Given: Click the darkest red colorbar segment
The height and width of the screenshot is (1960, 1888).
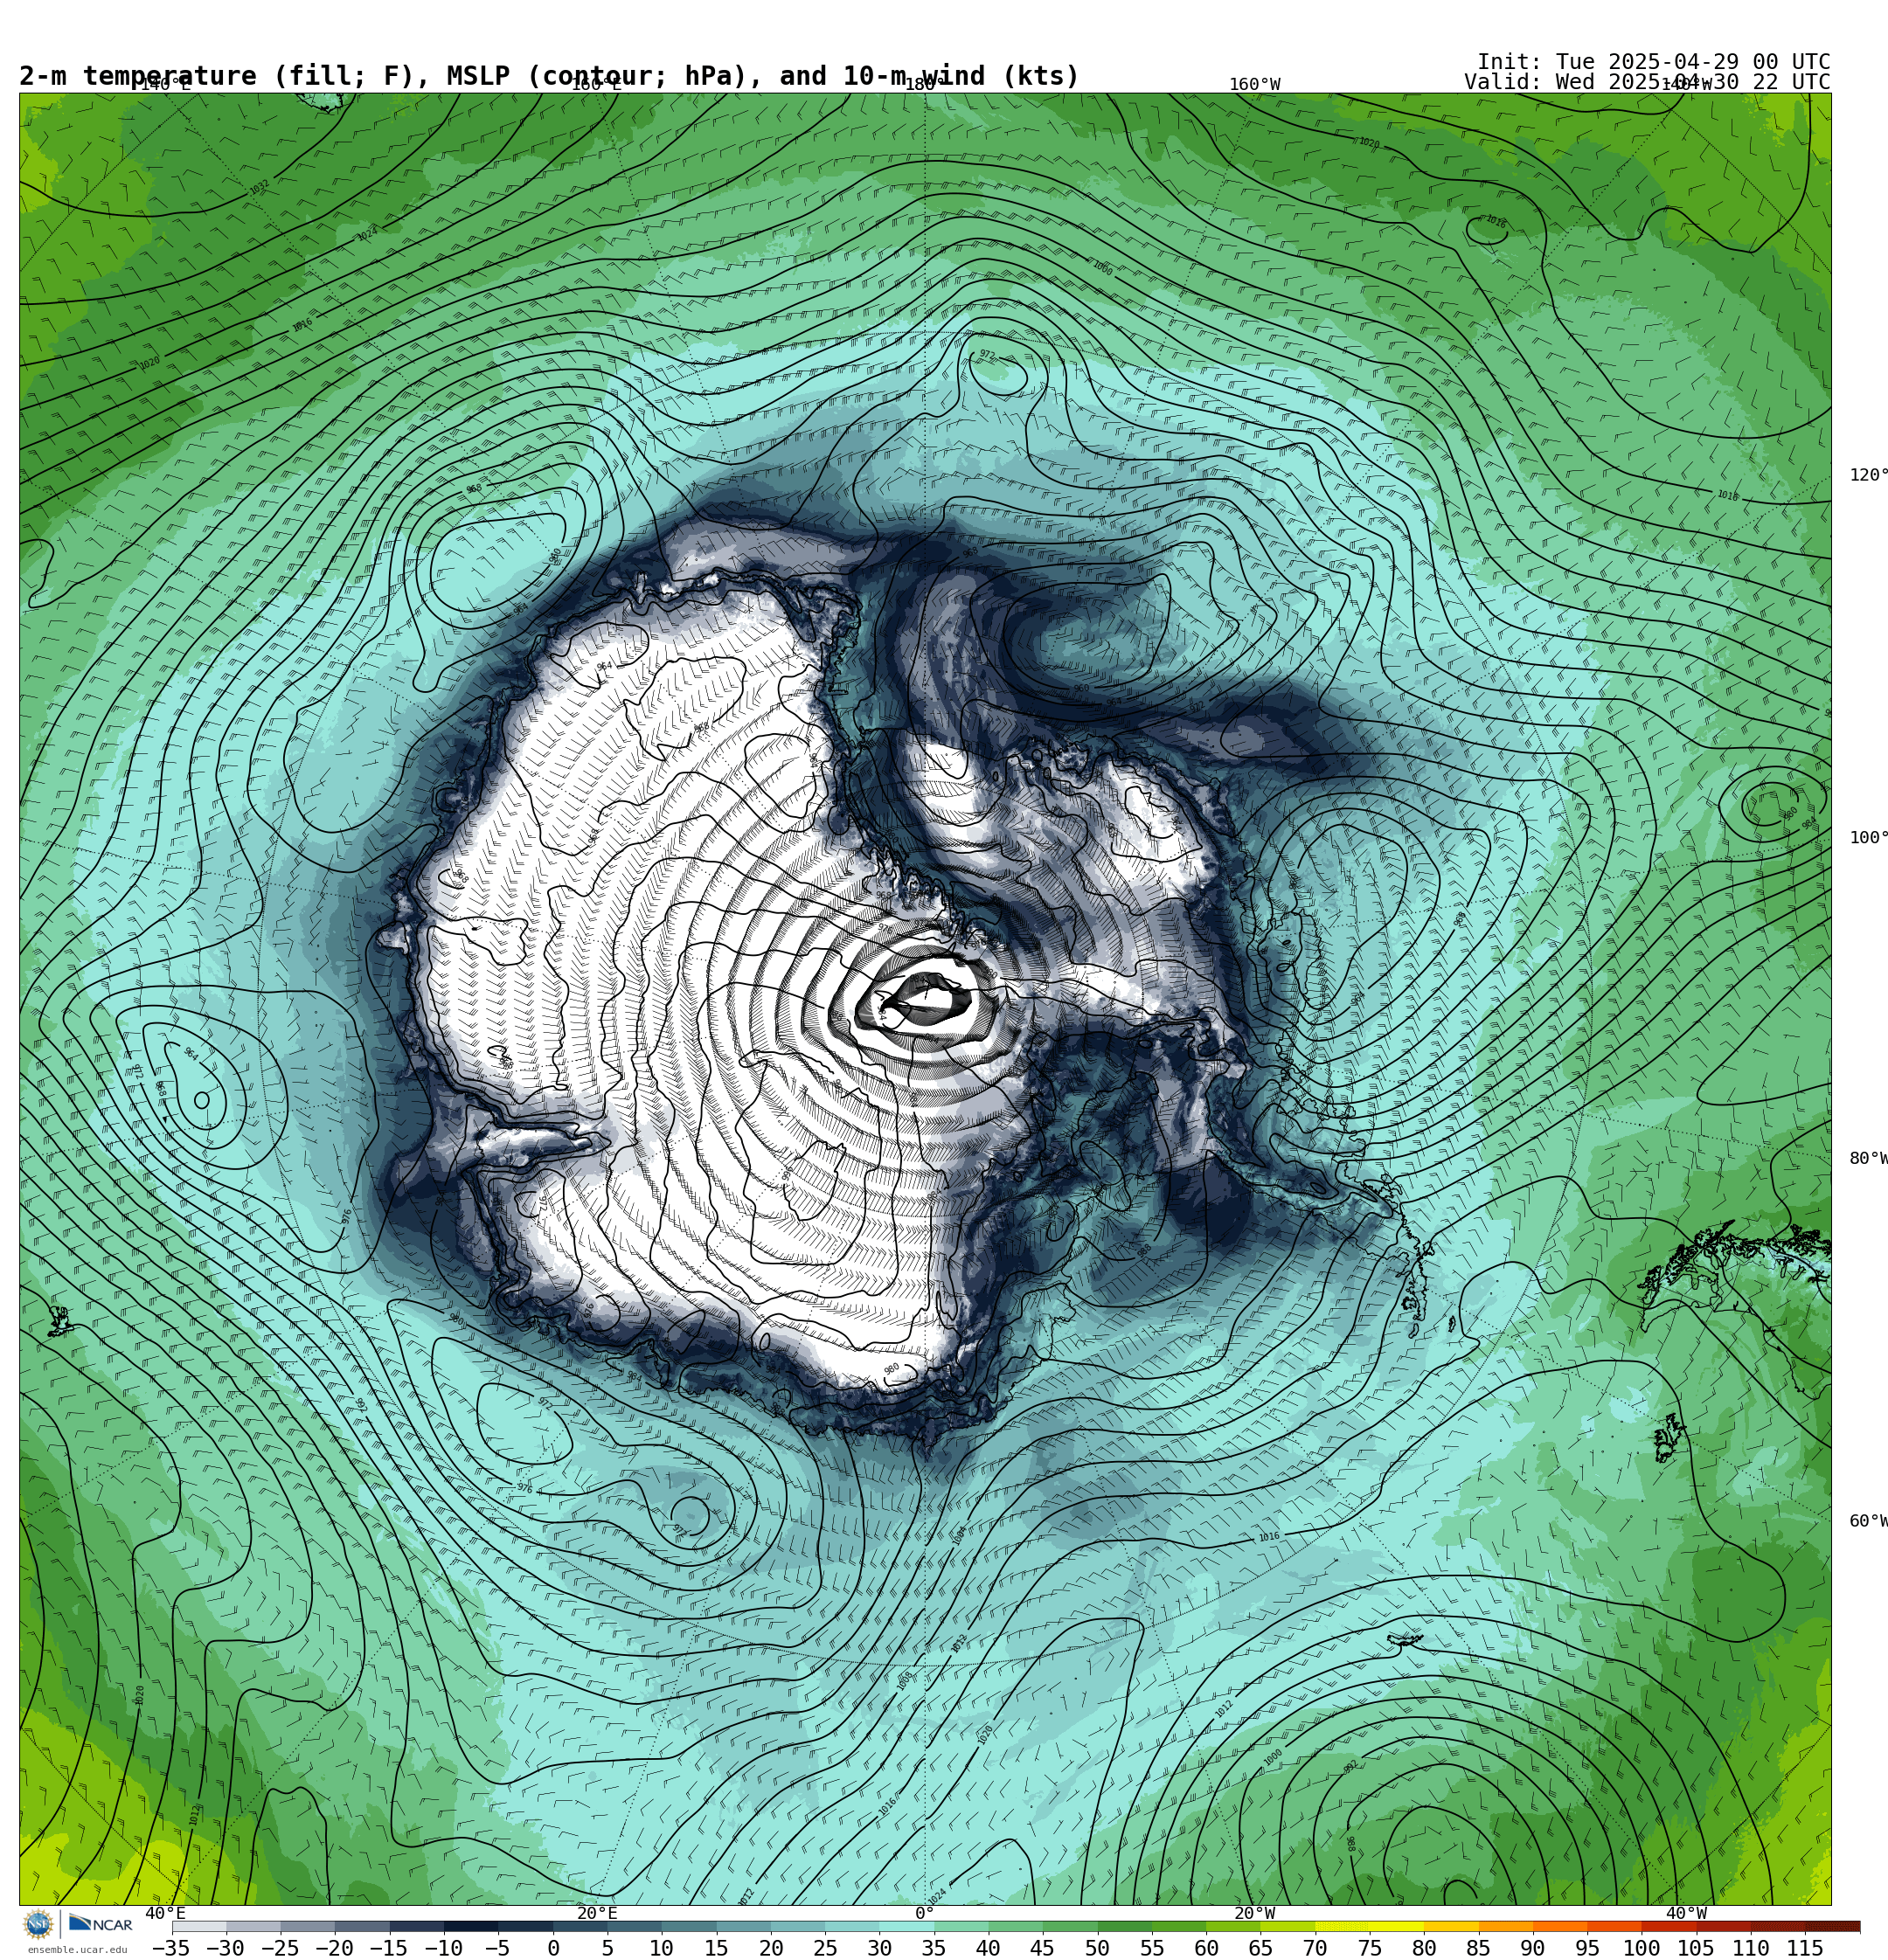Looking at the screenshot, I should 1832,1927.
